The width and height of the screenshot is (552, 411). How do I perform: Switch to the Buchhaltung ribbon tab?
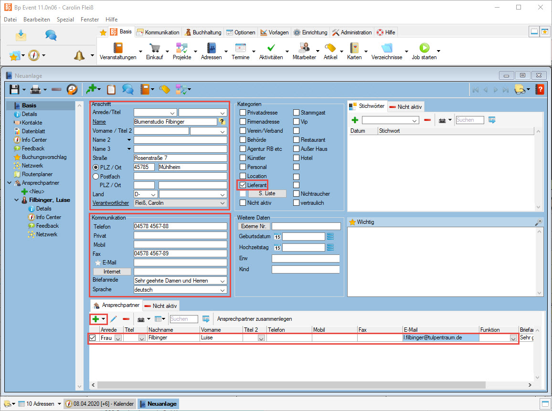coord(203,32)
